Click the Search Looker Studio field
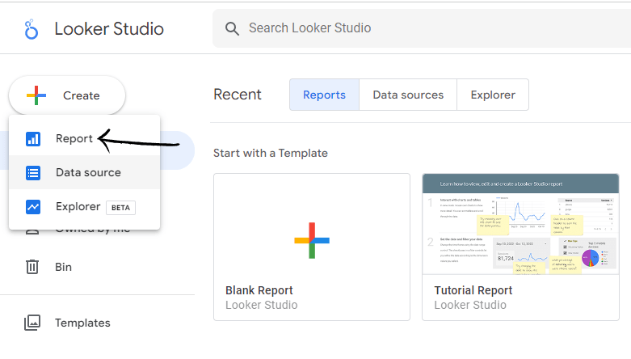The height and width of the screenshot is (359, 631). [x=422, y=28]
